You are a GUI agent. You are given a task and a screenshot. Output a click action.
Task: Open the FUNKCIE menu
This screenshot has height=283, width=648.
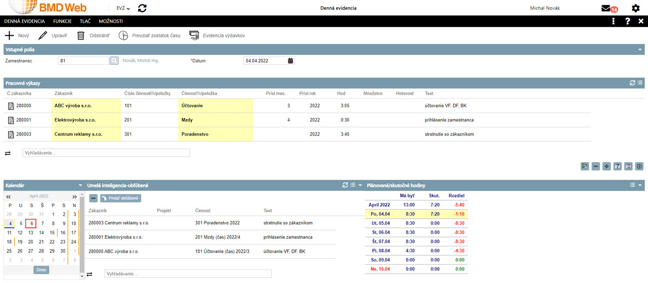tap(62, 21)
